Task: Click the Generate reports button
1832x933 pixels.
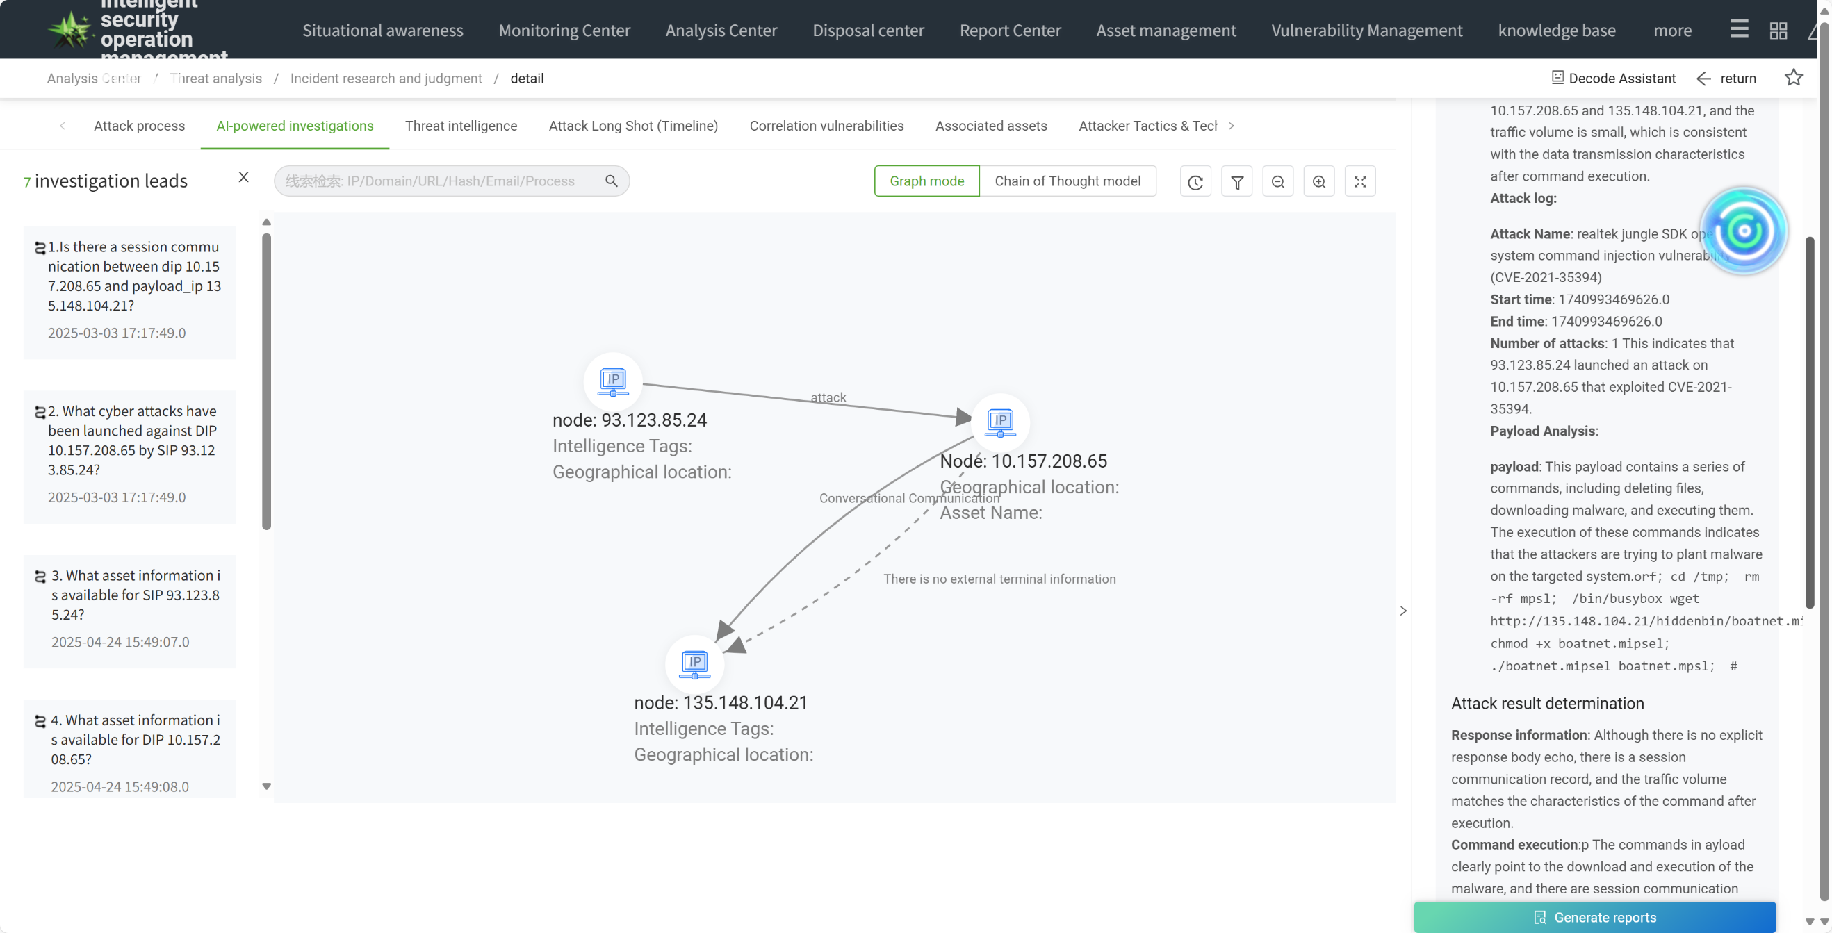Action: (x=1594, y=917)
